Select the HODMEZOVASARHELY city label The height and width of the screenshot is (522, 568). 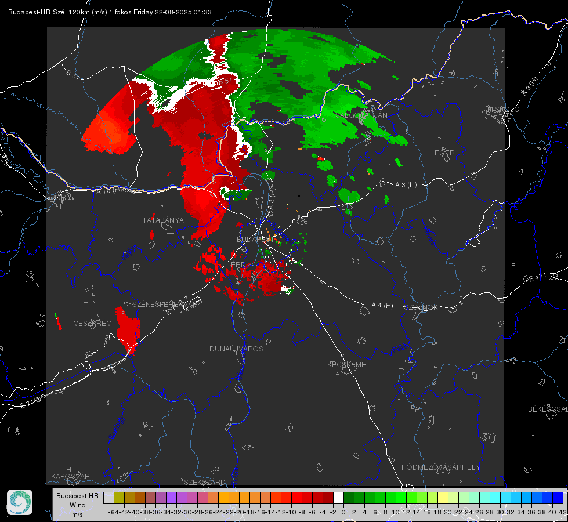tap(440, 467)
